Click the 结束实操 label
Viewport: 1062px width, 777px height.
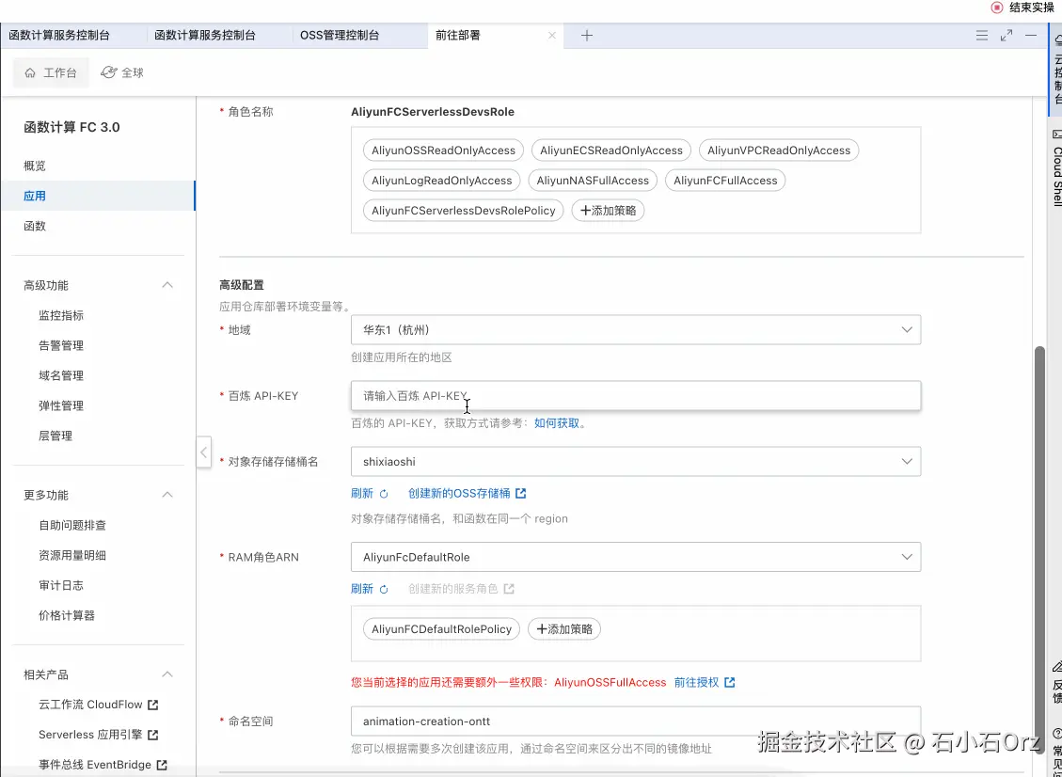[x=1032, y=8]
